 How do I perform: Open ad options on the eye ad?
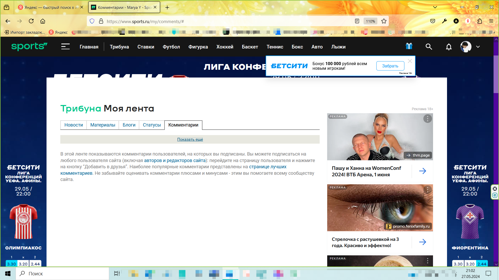click(428, 190)
